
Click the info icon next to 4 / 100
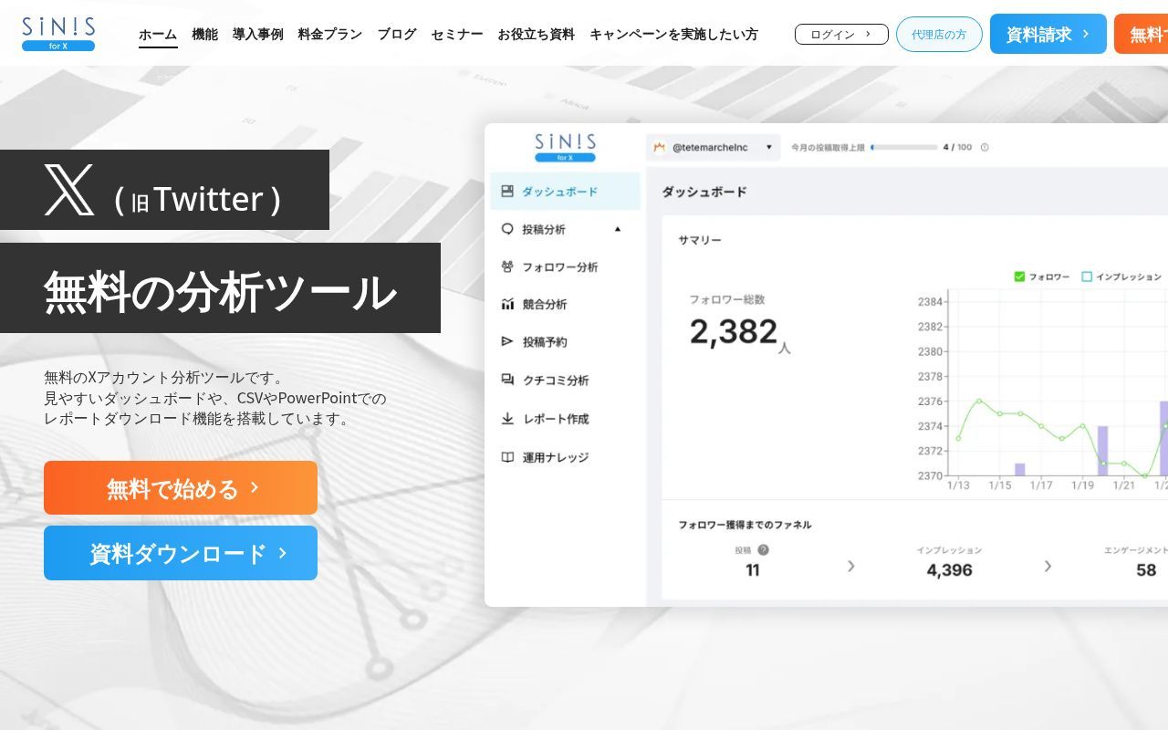(985, 147)
